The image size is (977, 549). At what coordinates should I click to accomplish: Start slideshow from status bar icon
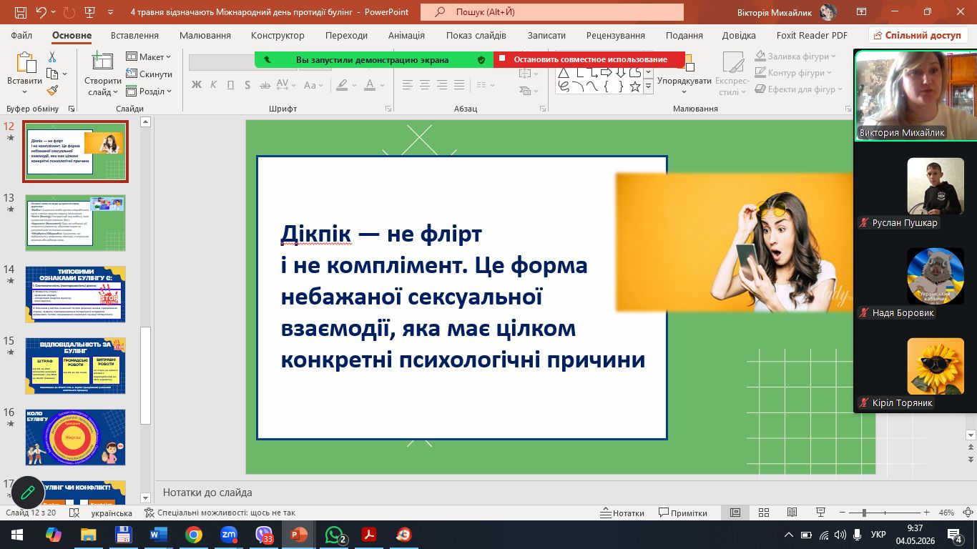click(821, 513)
